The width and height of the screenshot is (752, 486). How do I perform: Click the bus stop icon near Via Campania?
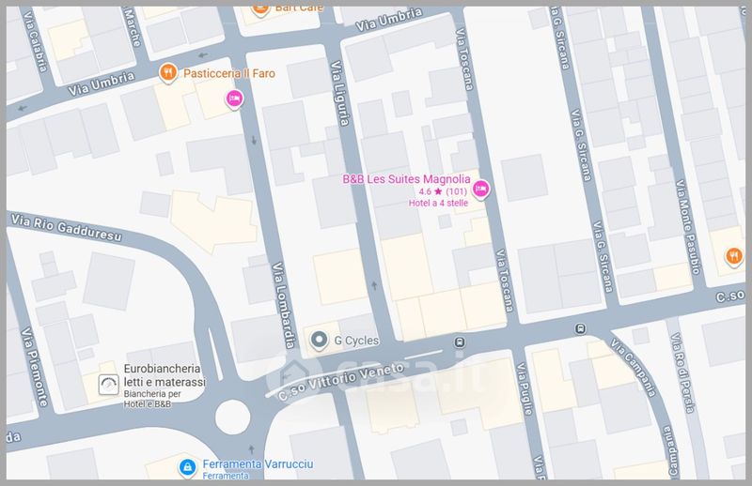point(581,328)
